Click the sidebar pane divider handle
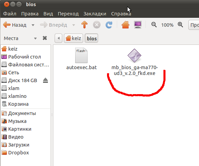 [x=52, y=115]
